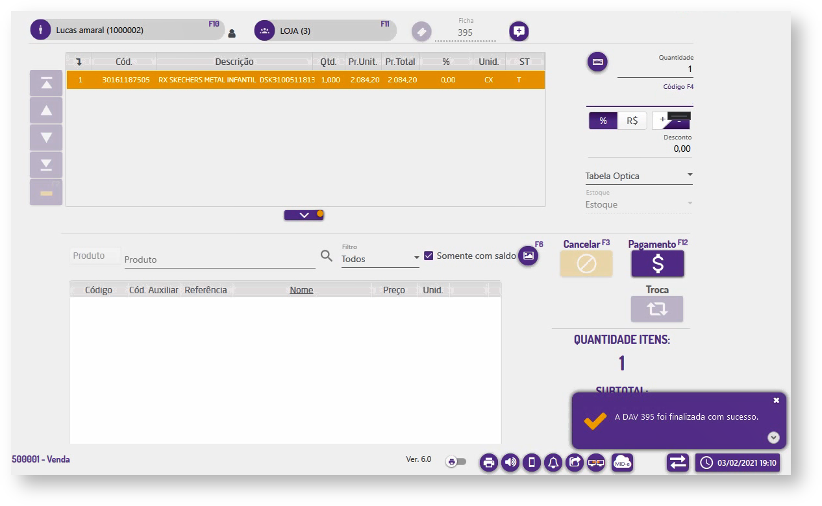Open the on-screen keyboard icon near Quantidade
Image resolution: width=822 pixels, height=506 pixels.
(x=598, y=62)
